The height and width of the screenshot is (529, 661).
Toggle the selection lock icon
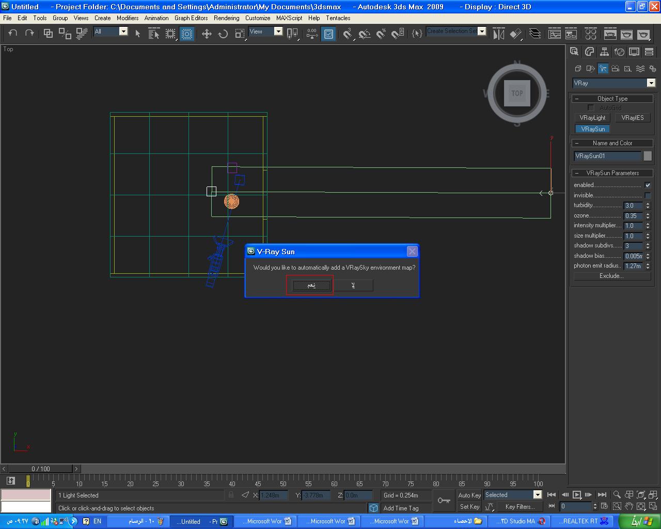click(x=231, y=495)
